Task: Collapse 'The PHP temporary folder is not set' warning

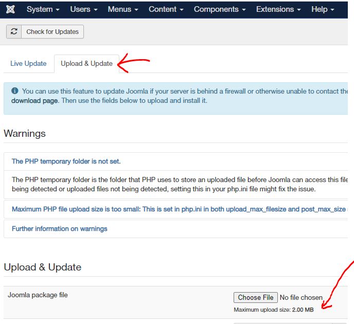Action: [x=66, y=161]
